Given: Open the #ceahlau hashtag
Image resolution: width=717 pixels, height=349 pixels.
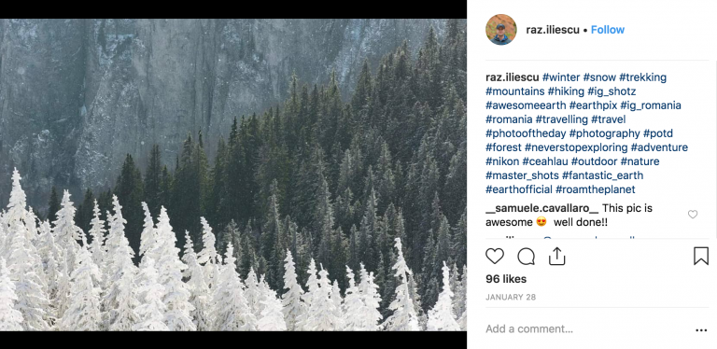Looking at the screenshot, I should click(545, 161).
